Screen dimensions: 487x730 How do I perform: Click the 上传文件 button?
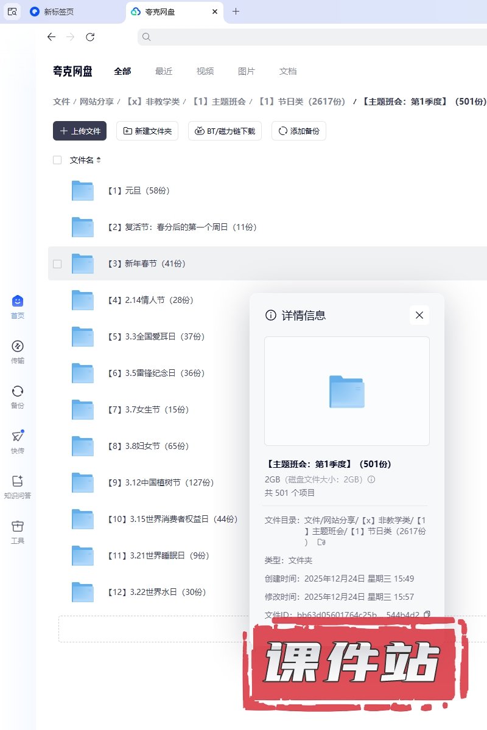coord(80,131)
